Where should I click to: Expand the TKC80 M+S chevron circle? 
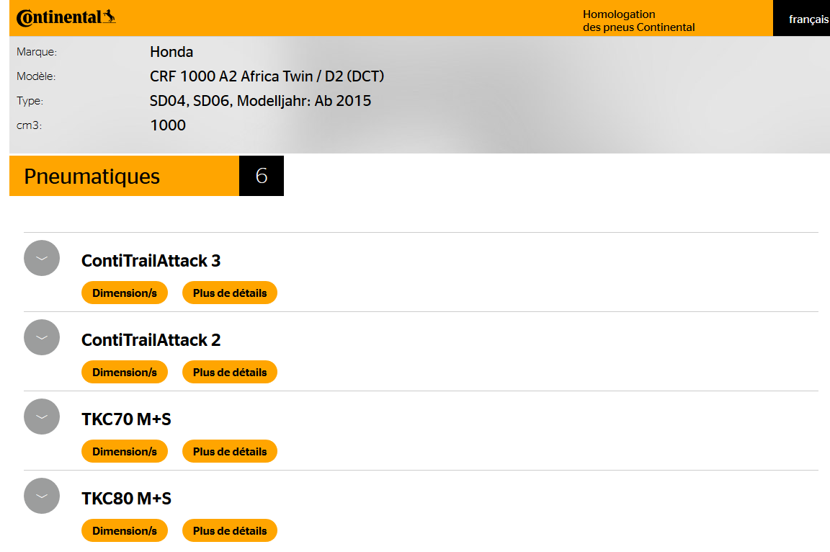[x=42, y=496]
